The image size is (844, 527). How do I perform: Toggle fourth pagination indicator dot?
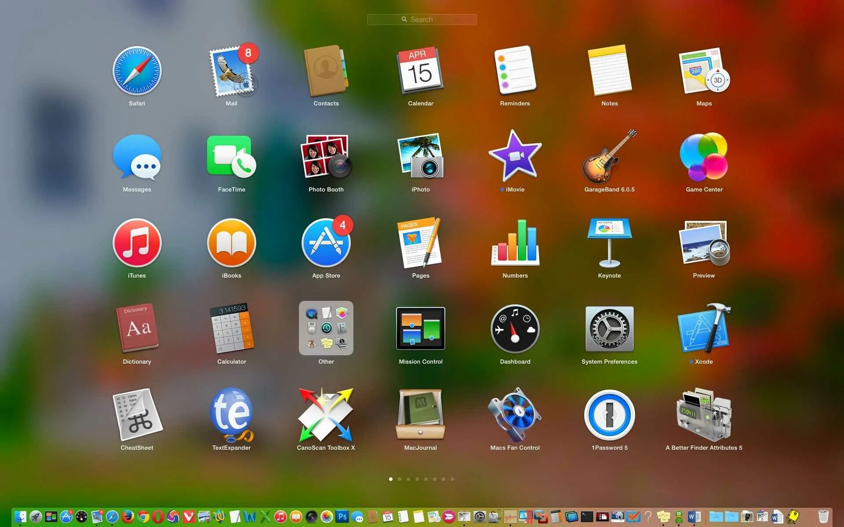tap(418, 479)
